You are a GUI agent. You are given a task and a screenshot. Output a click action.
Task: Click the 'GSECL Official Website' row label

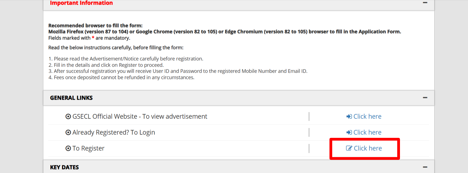140,116
